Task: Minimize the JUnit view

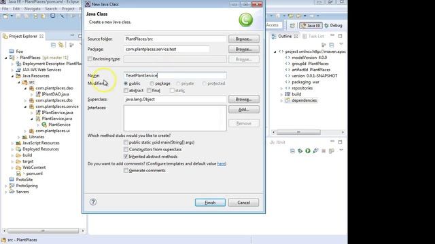Action: [x=332, y=142]
